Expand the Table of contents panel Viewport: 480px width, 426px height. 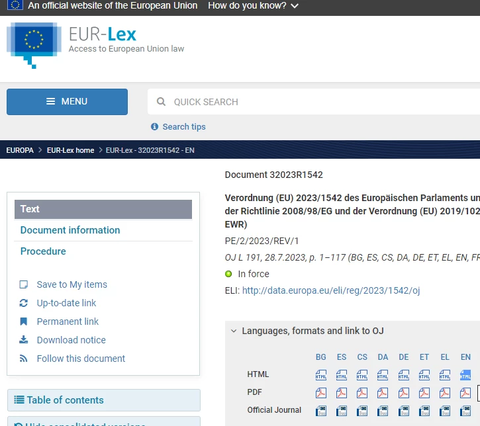coord(104,400)
